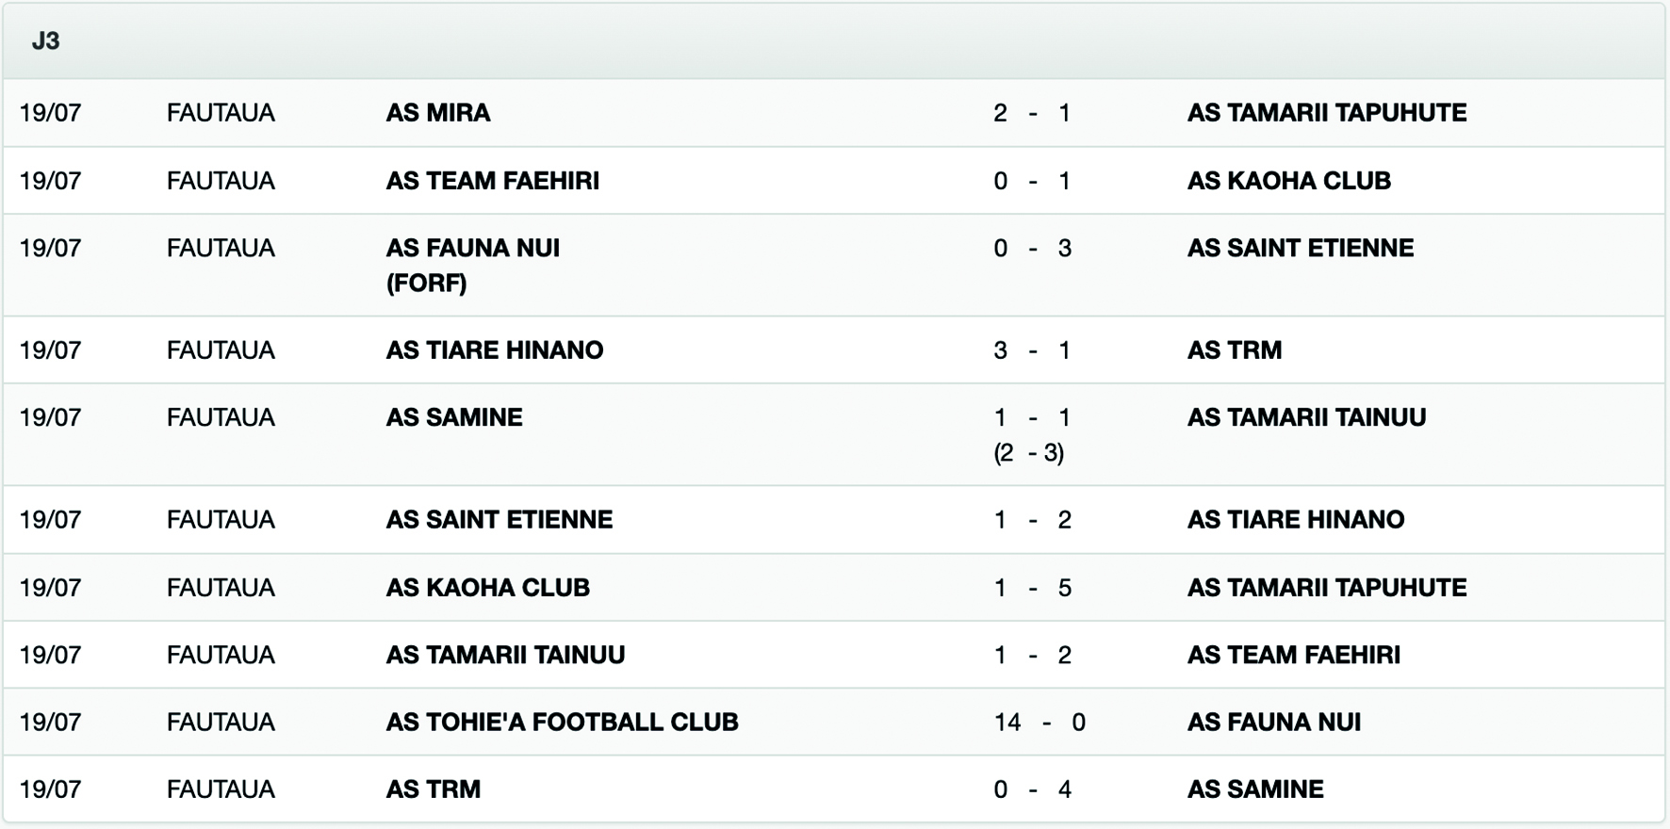
Task: Click the 14 - 0 score
Action: pos(1039,723)
